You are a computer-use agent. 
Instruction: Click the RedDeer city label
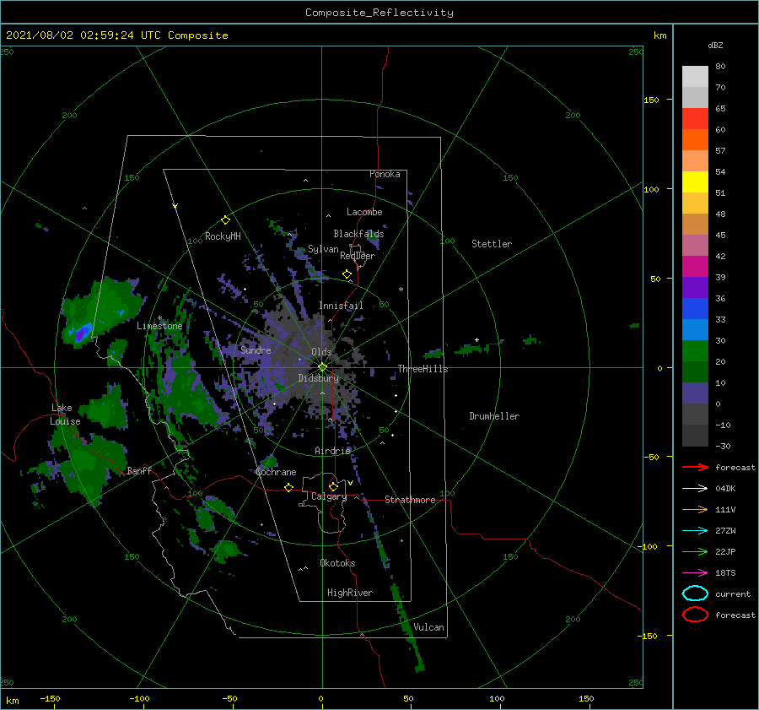click(358, 256)
